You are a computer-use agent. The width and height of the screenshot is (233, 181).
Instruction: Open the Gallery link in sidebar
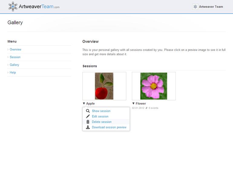pyautogui.click(x=14, y=65)
